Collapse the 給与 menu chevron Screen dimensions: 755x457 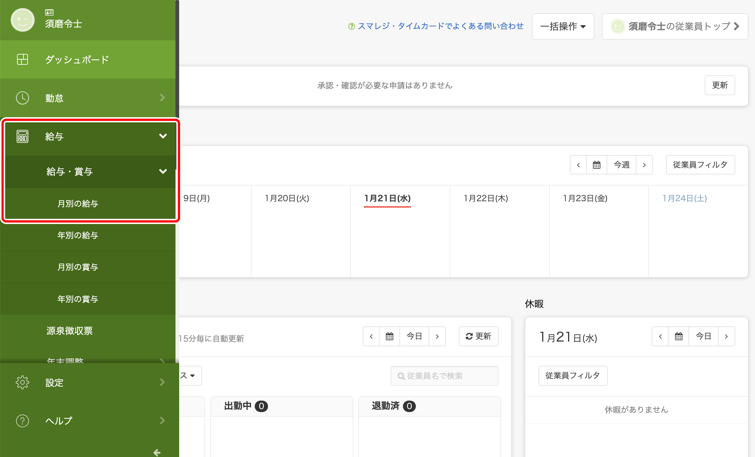(163, 136)
